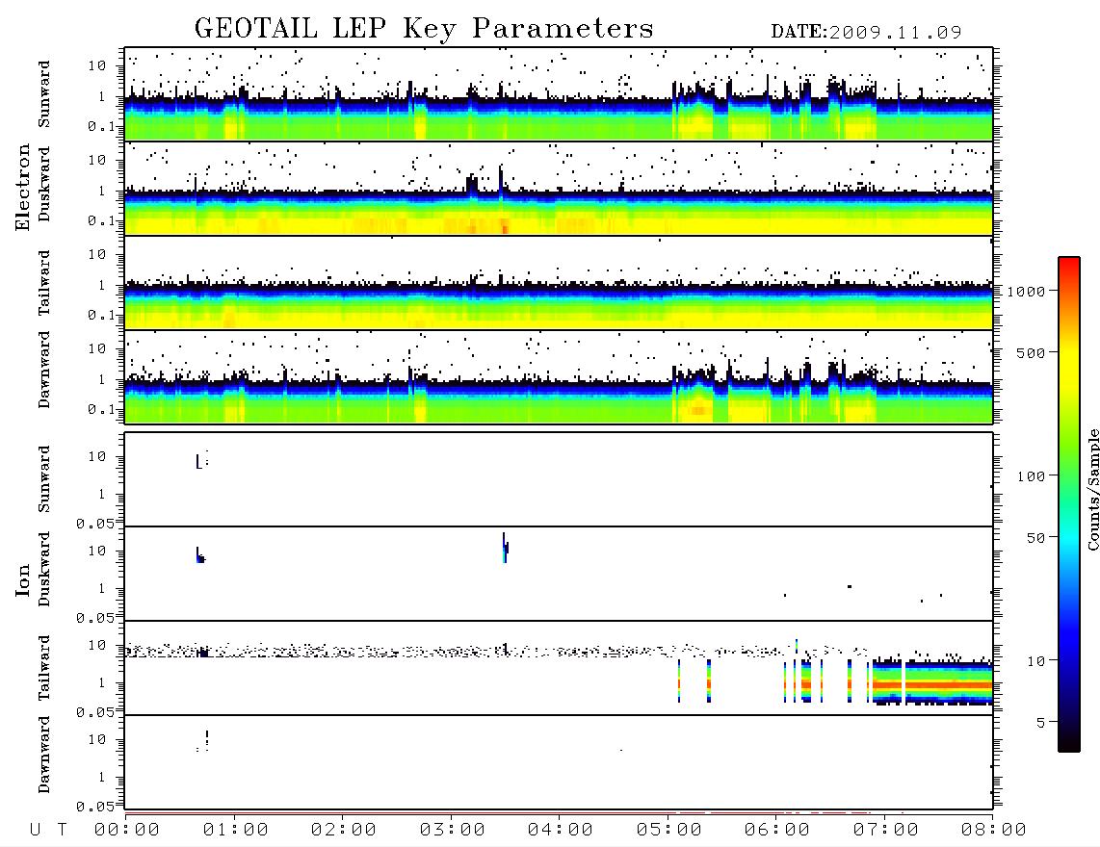1100x847 pixels.
Task: Click the Ion "Tailward" panel label
Action: coord(44,668)
